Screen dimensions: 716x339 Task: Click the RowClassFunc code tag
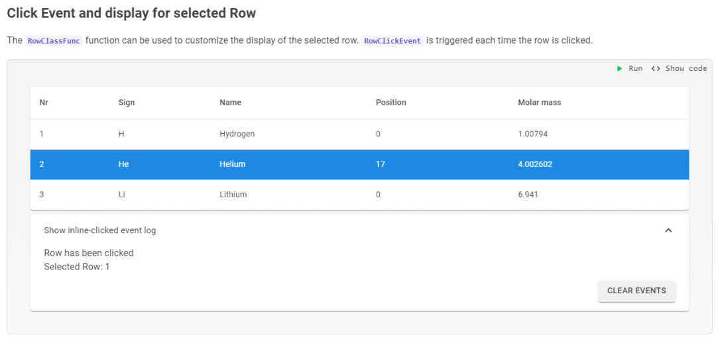pos(54,40)
